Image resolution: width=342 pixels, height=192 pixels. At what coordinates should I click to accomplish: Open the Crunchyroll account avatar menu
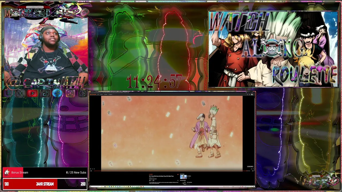(252, 94)
